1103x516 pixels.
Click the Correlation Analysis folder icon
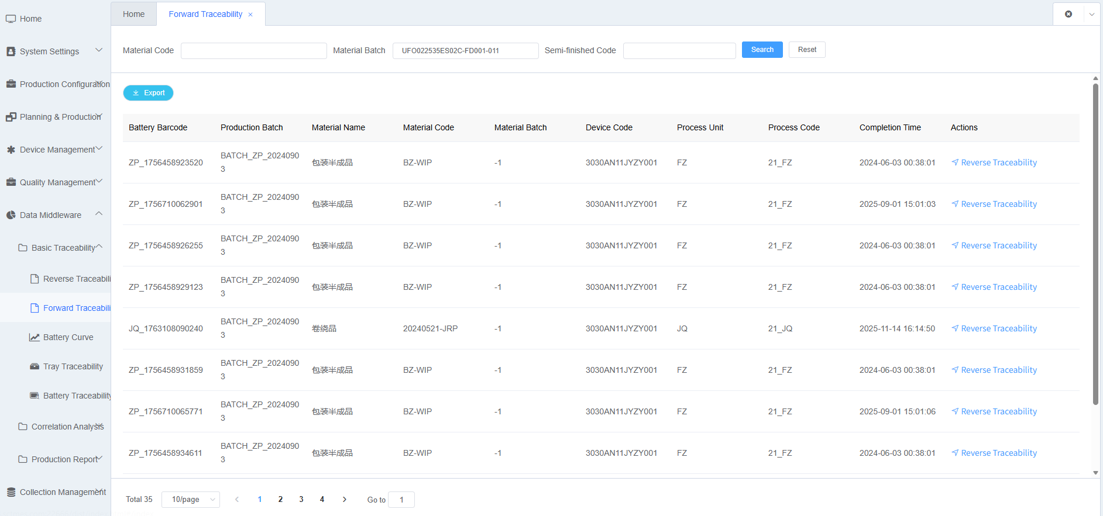coord(23,427)
